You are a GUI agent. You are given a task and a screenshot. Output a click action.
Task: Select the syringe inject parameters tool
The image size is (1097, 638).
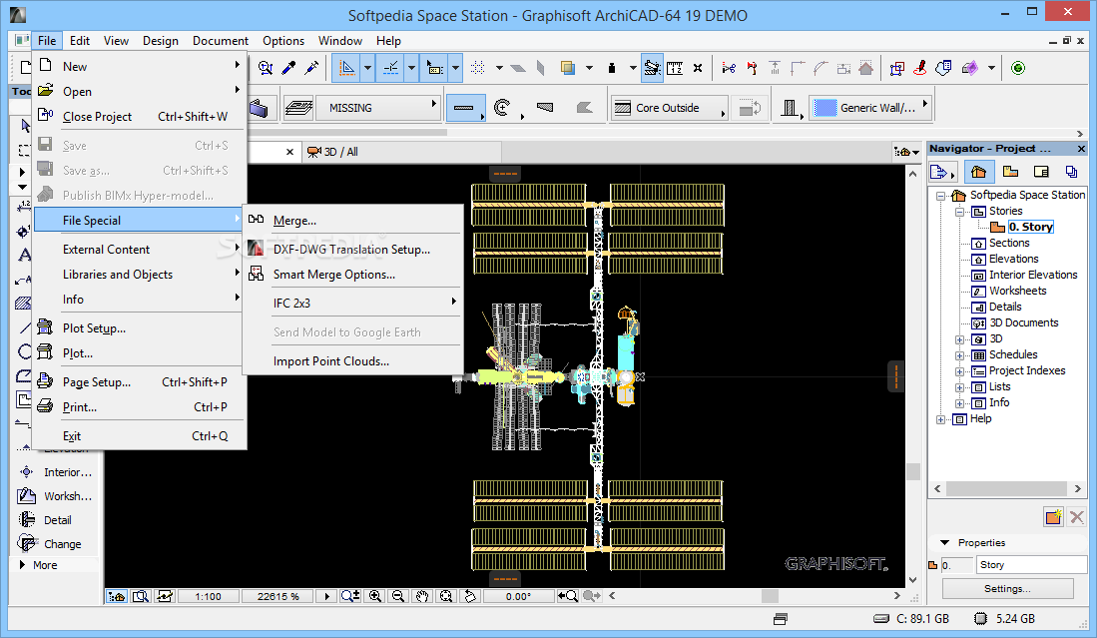click(x=312, y=68)
